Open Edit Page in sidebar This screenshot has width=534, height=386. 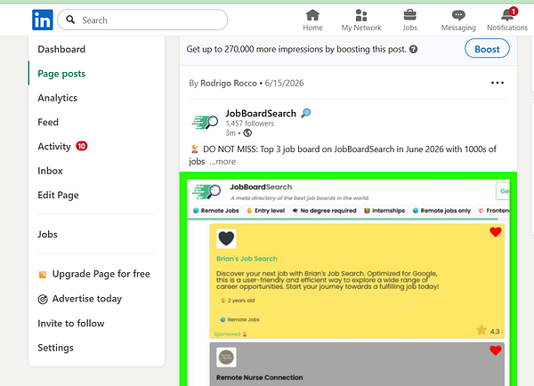pyautogui.click(x=58, y=195)
